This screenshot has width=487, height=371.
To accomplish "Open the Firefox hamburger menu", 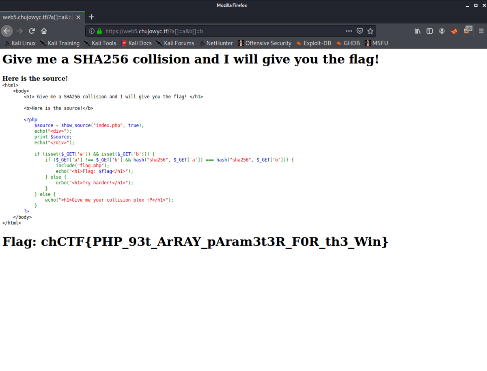I will coord(481,31).
